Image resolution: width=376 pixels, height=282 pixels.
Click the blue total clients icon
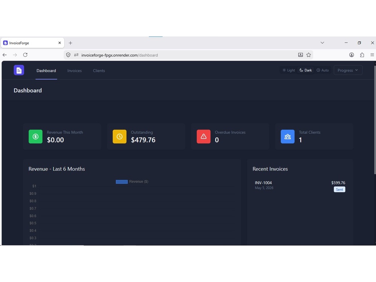[288, 136]
